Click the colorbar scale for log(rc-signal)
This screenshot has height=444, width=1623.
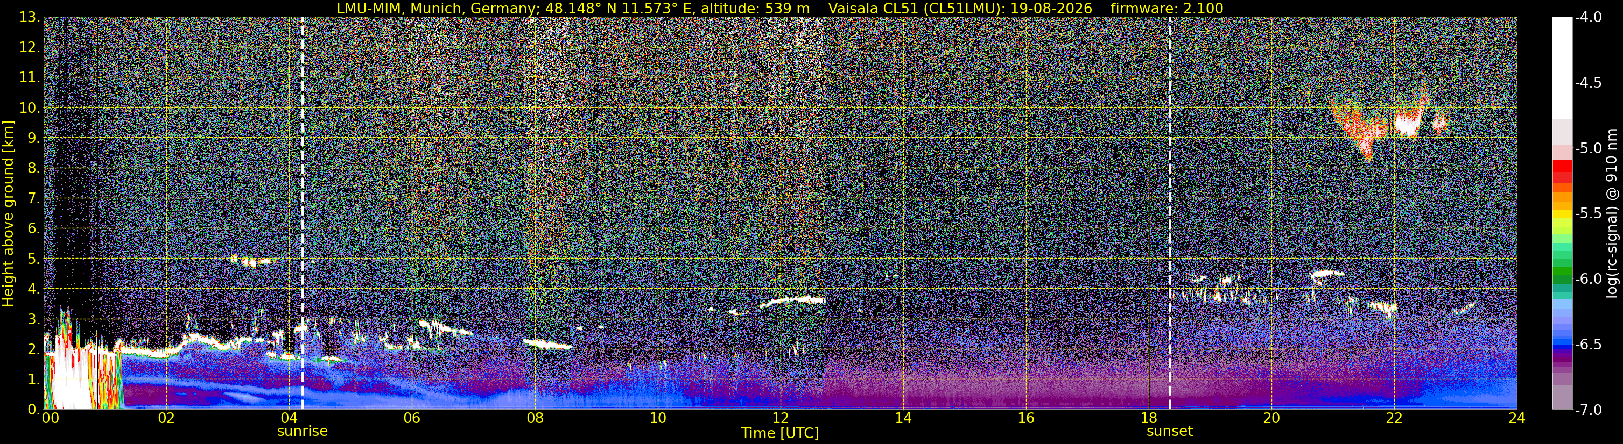tap(1562, 213)
